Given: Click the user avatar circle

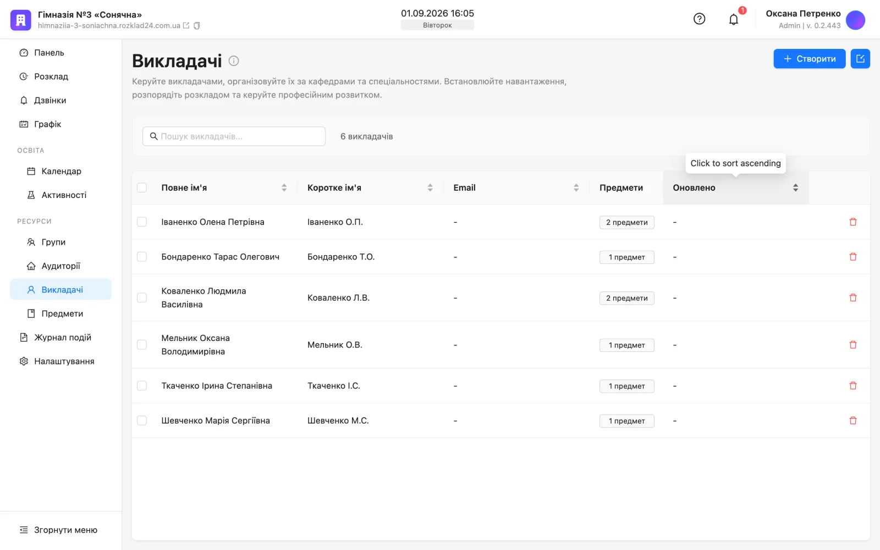Looking at the screenshot, I should (855, 20).
